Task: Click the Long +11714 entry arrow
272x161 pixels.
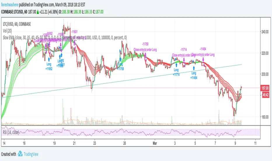Action: pyautogui.click(x=176, y=65)
